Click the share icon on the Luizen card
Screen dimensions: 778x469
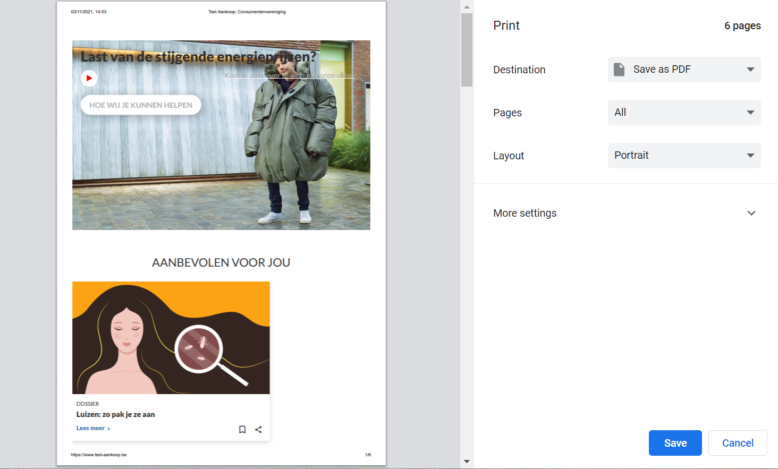(258, 430)
